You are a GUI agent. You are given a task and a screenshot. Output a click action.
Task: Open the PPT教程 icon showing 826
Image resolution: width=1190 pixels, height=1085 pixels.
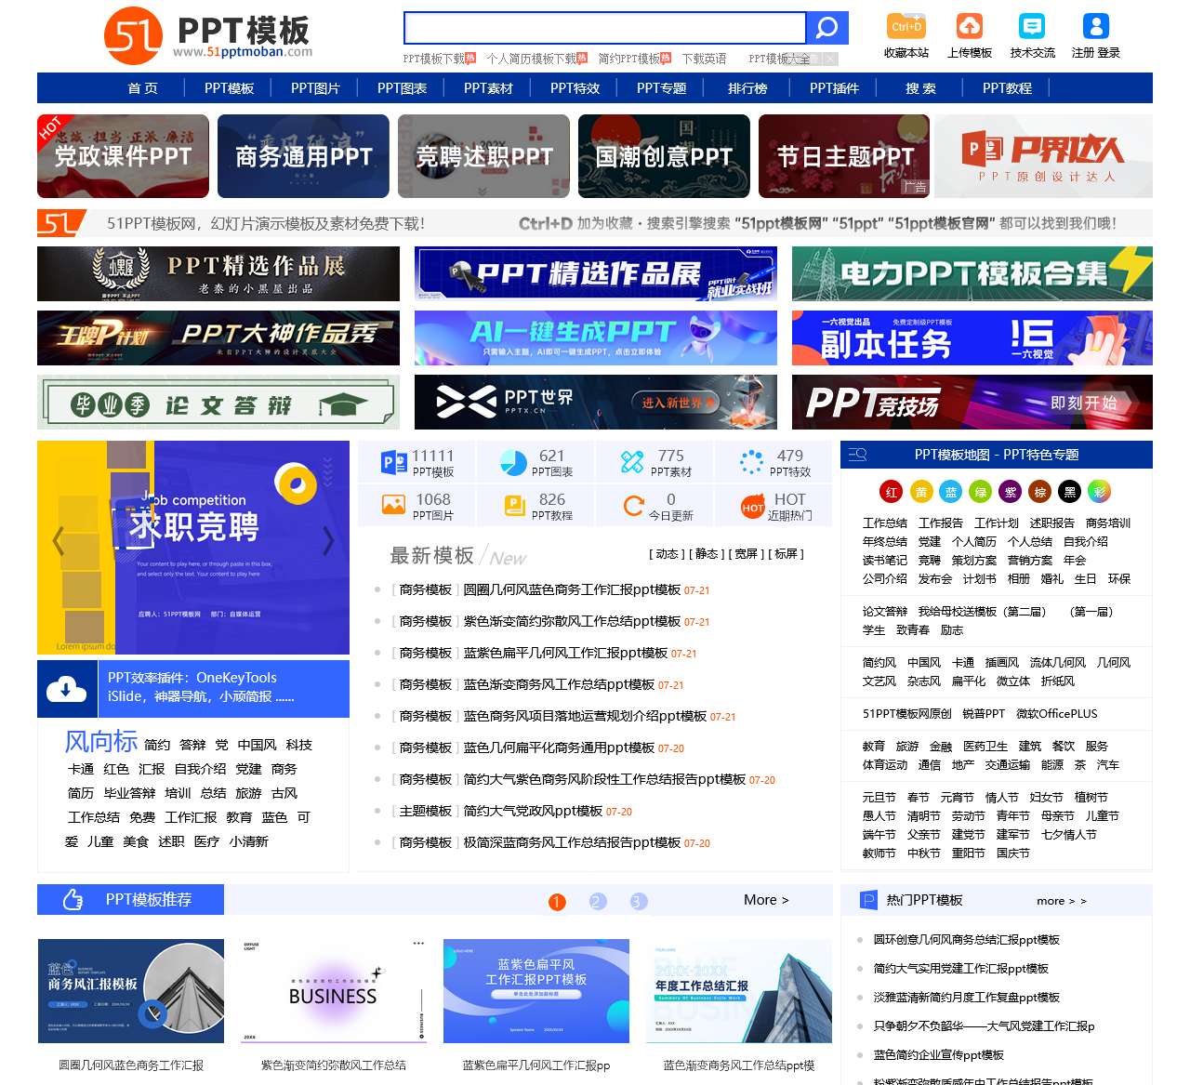(x=514, y=505)
